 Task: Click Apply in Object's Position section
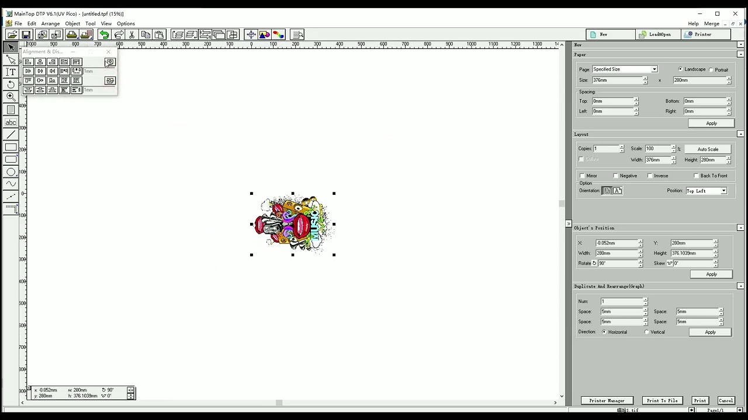pyautogui.click(x=711, y=274)
